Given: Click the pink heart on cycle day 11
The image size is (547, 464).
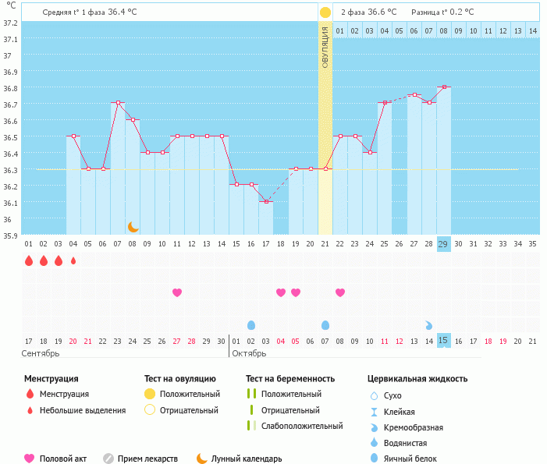Looking at the screenshot, I should point(177,292).
